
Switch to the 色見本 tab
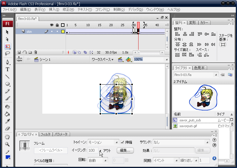199,68
